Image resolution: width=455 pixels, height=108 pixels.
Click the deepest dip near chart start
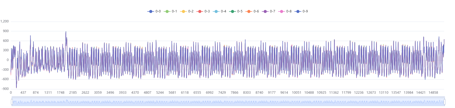(x=16, y=87)
